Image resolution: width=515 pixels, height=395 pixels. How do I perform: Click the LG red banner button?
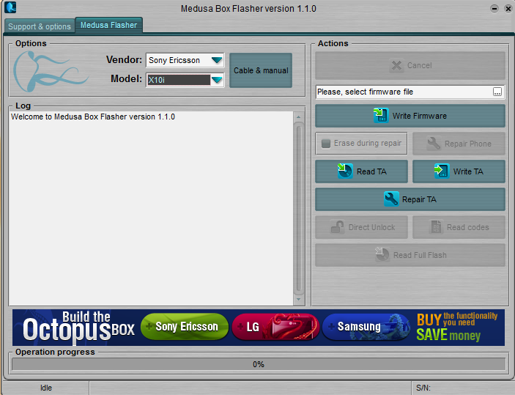(275, 327)
